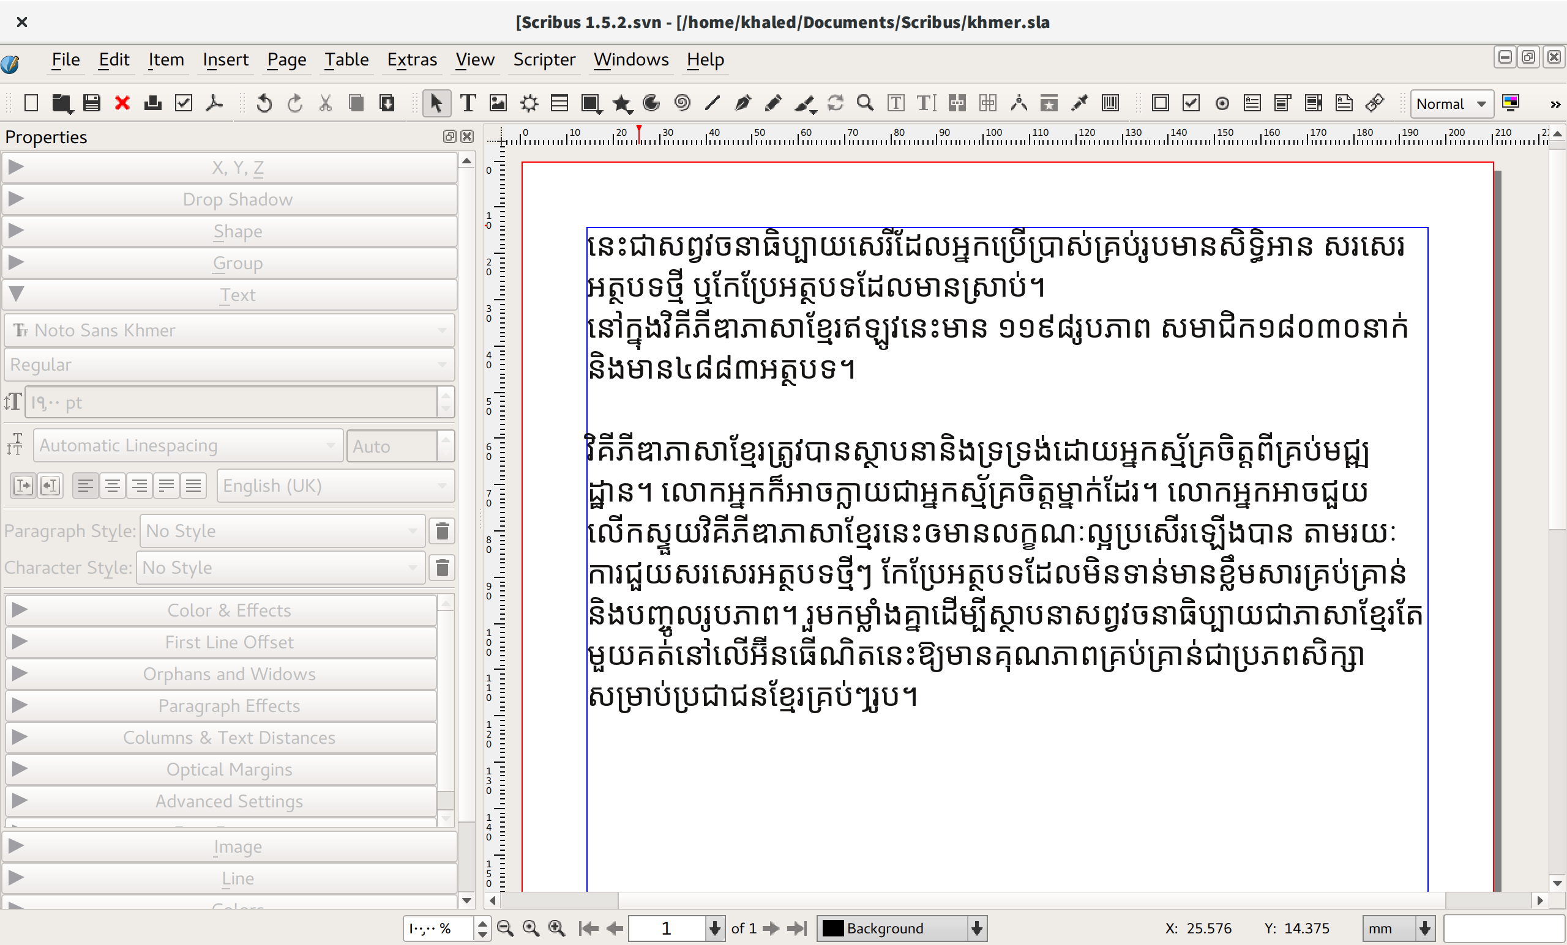This screenshot has width=1567, height=945.
Task: Click the Preflight Verifier icon
Action: coord(184,103)
